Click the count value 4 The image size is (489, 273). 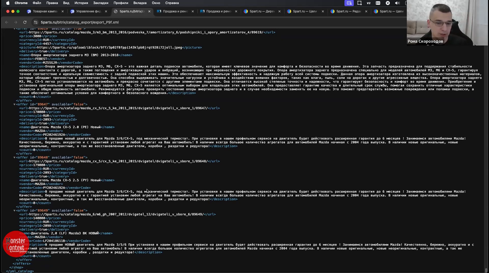click(x=34, y=97)
